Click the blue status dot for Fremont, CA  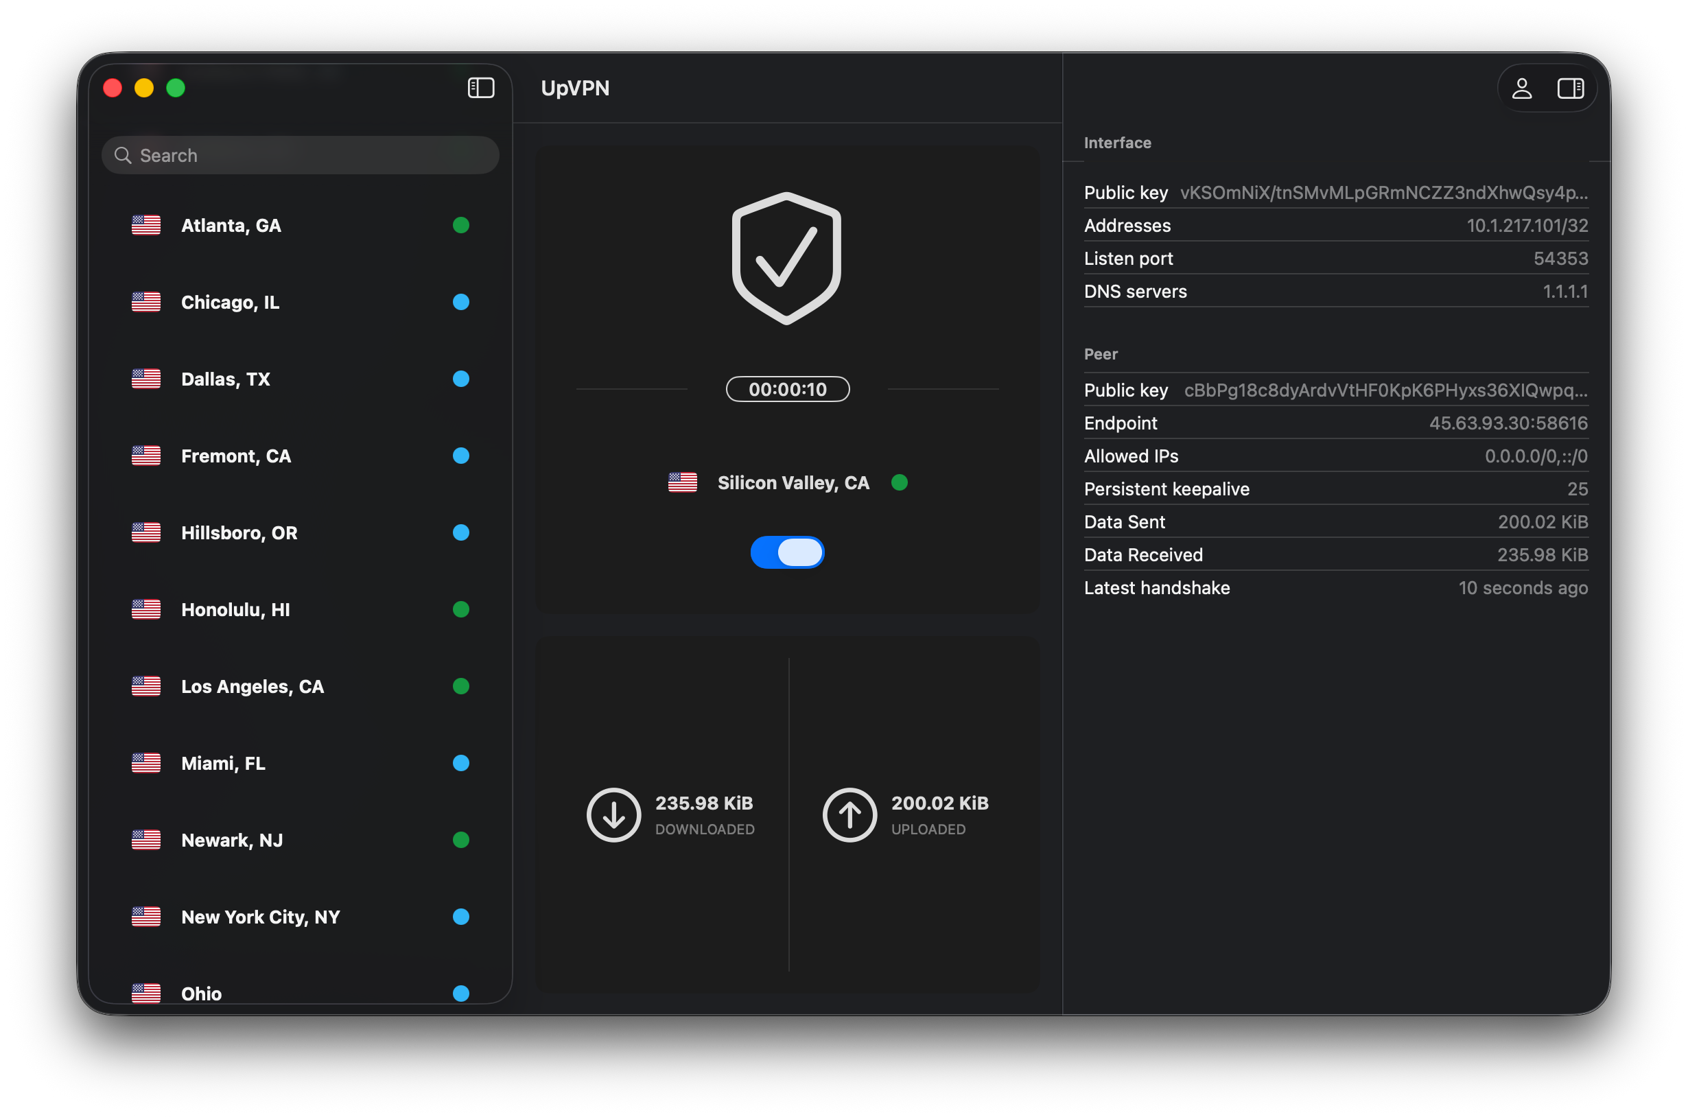(x=461, y=456)
